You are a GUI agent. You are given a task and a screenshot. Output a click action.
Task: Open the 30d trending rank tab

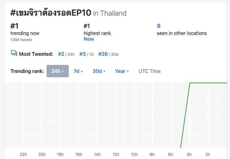99,71
